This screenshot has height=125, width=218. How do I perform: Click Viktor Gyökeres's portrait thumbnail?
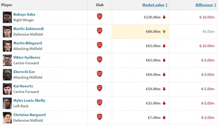point(7,60)
